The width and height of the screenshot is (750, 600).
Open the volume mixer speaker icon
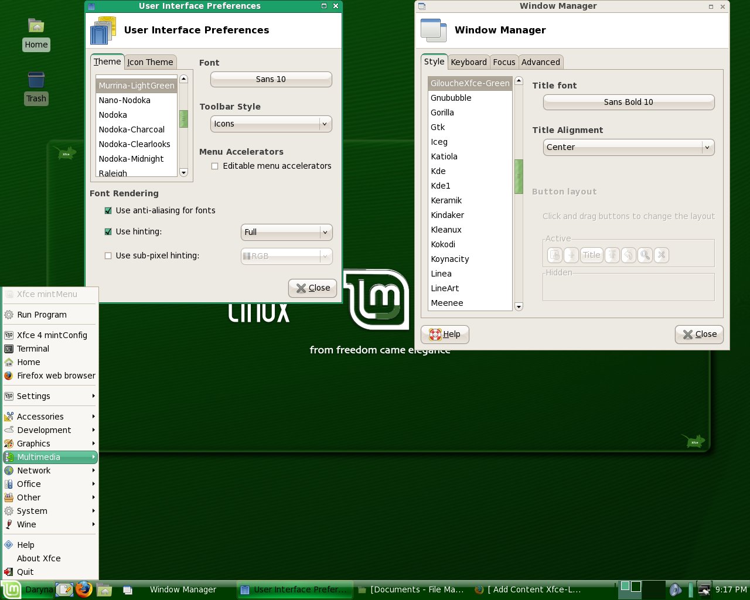(x=675, y=589)
